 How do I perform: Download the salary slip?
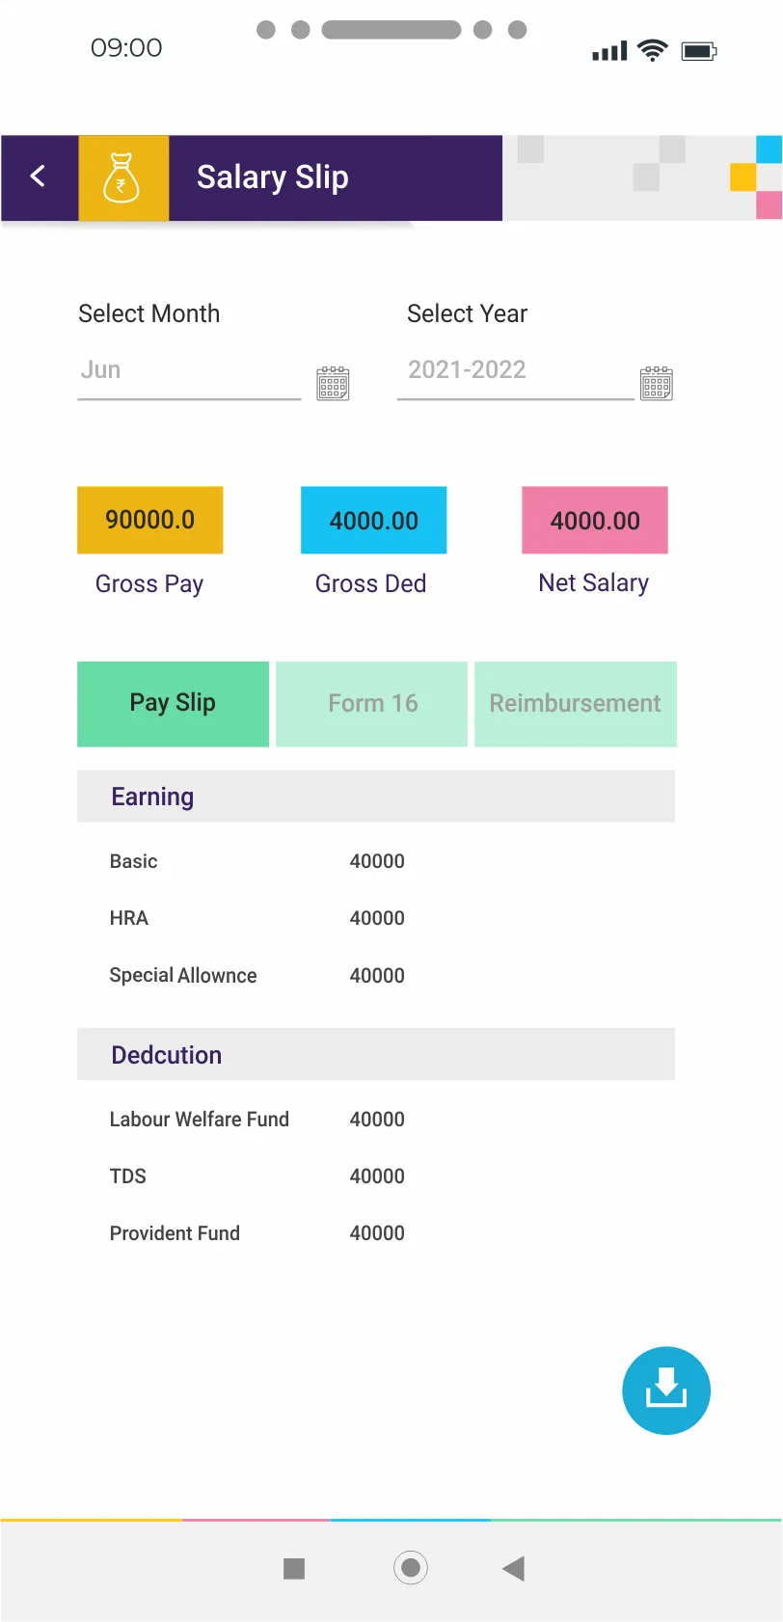click(x=666, y=1390)
